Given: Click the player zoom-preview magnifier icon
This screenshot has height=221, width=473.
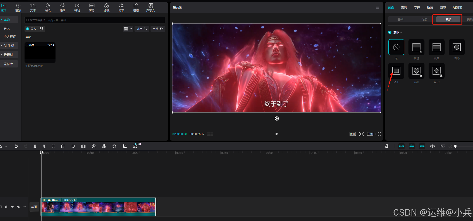Looking at the screenshot, I should [361, 134].
